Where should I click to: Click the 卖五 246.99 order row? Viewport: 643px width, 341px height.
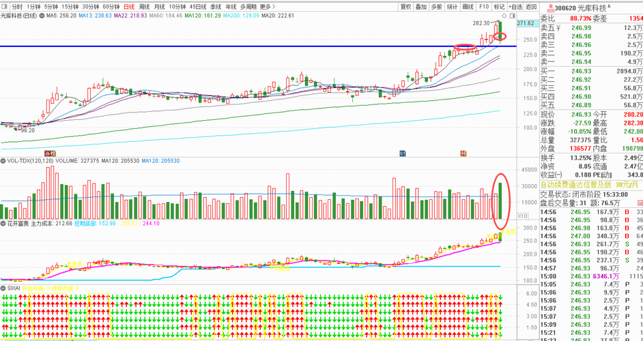pos(591,27)
